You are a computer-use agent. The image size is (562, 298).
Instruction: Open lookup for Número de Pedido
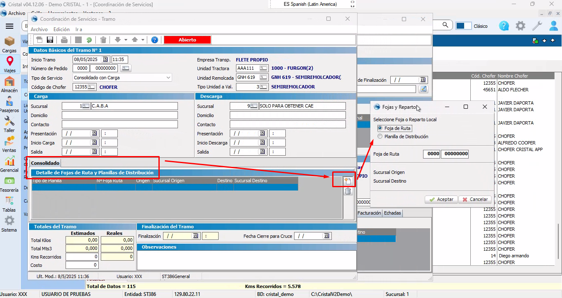pos(125,68)
